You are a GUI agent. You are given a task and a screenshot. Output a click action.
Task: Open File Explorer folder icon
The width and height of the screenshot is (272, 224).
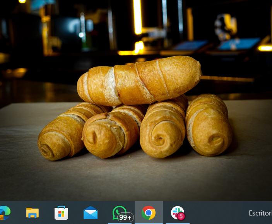[x=33, y=212]
